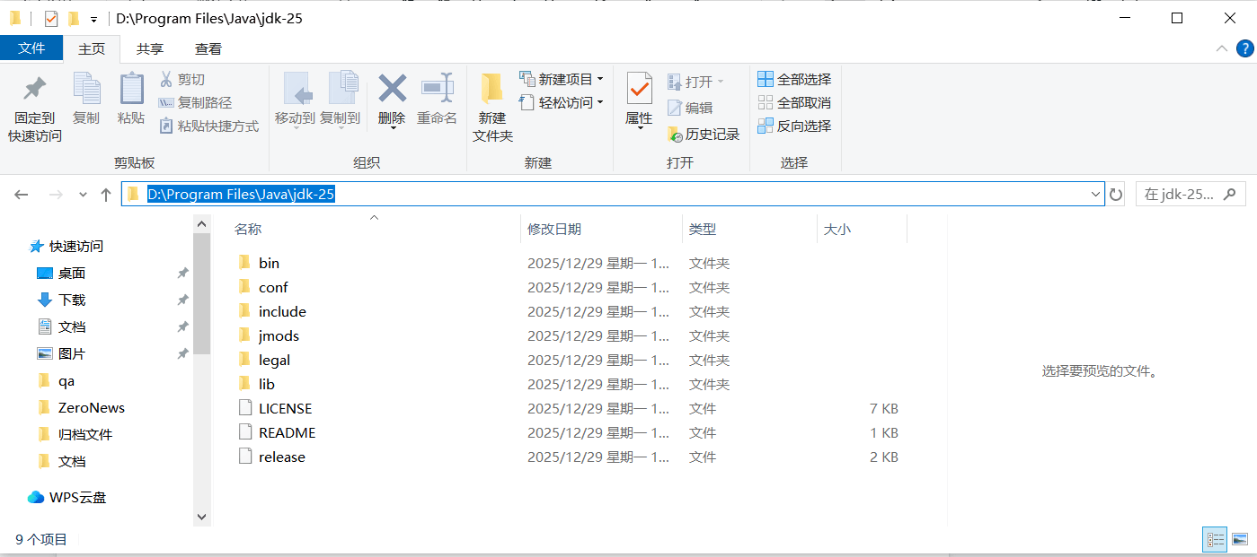Click the Copy to (复制到) icon
The image size is (1257, 557).
341,89
